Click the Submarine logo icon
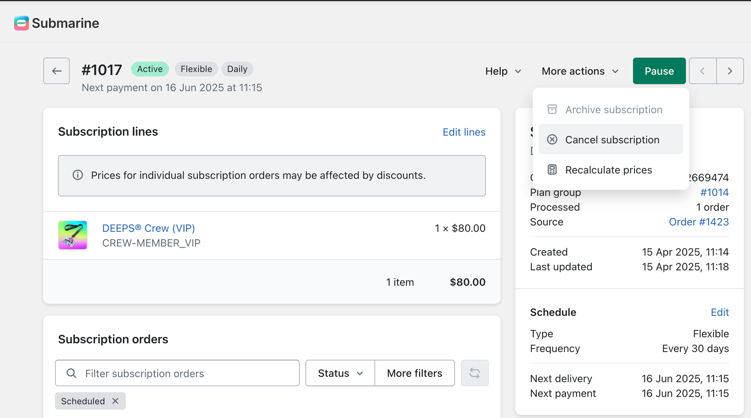The height and width of the screenshot is (418, 751). 21,23
